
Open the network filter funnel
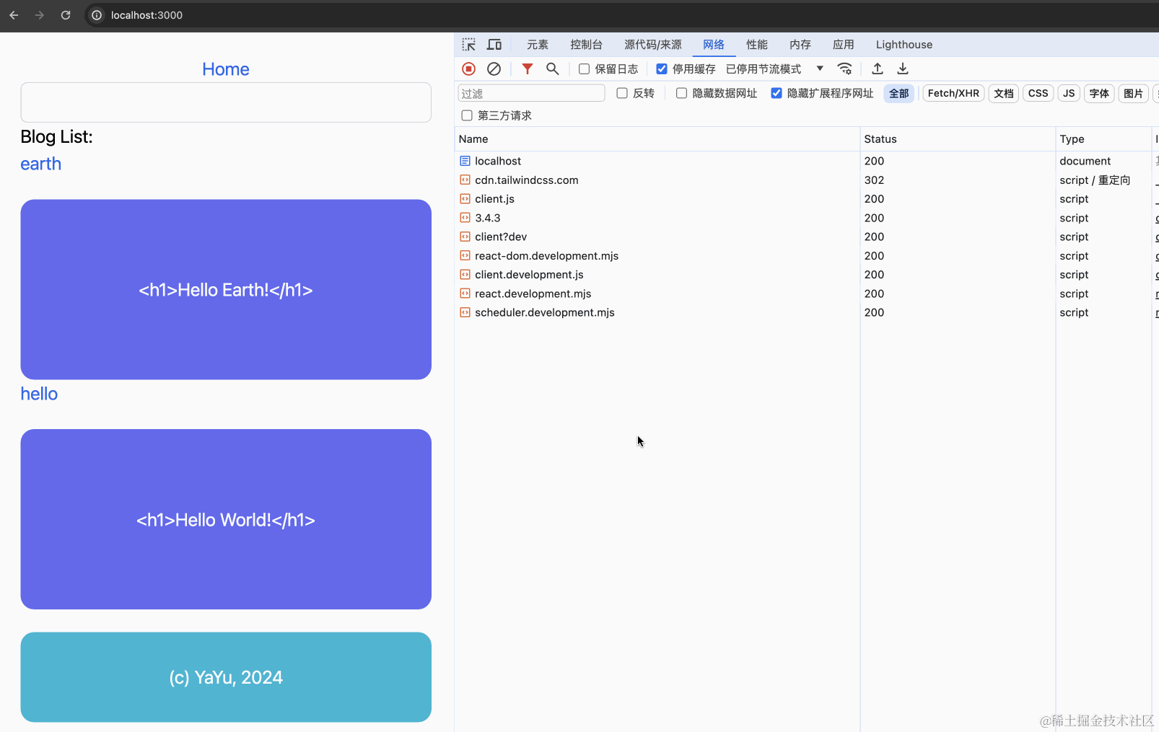[527, 69]
